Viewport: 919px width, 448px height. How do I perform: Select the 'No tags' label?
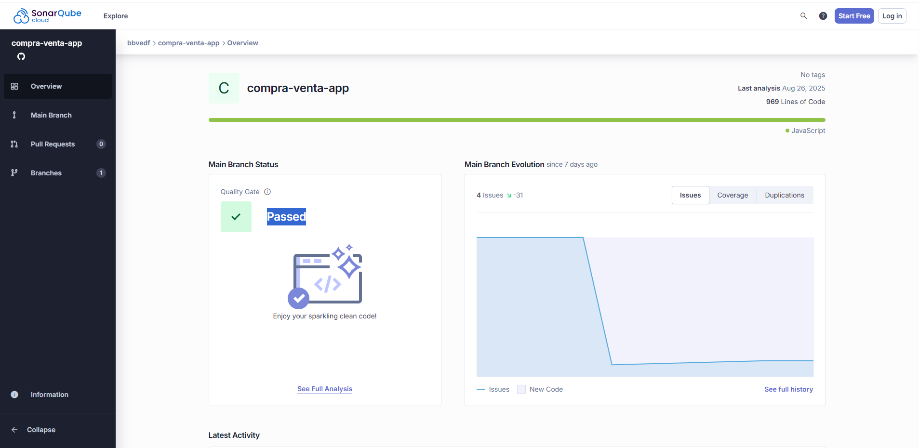coord(813,75)
